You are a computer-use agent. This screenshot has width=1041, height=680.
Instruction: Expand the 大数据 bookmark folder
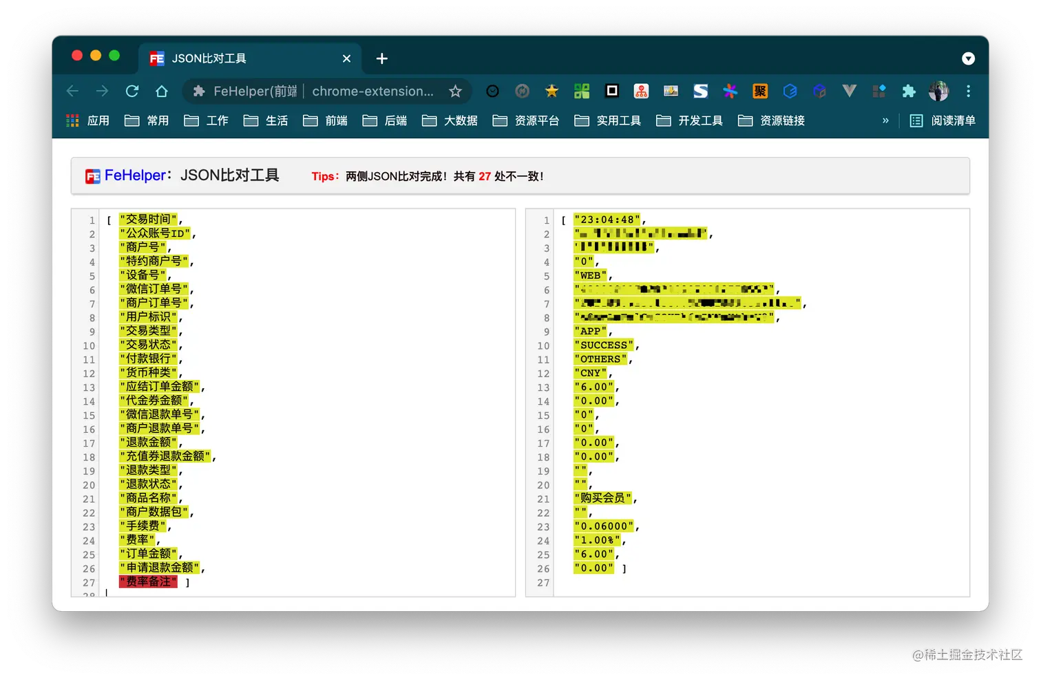point(450,120)
